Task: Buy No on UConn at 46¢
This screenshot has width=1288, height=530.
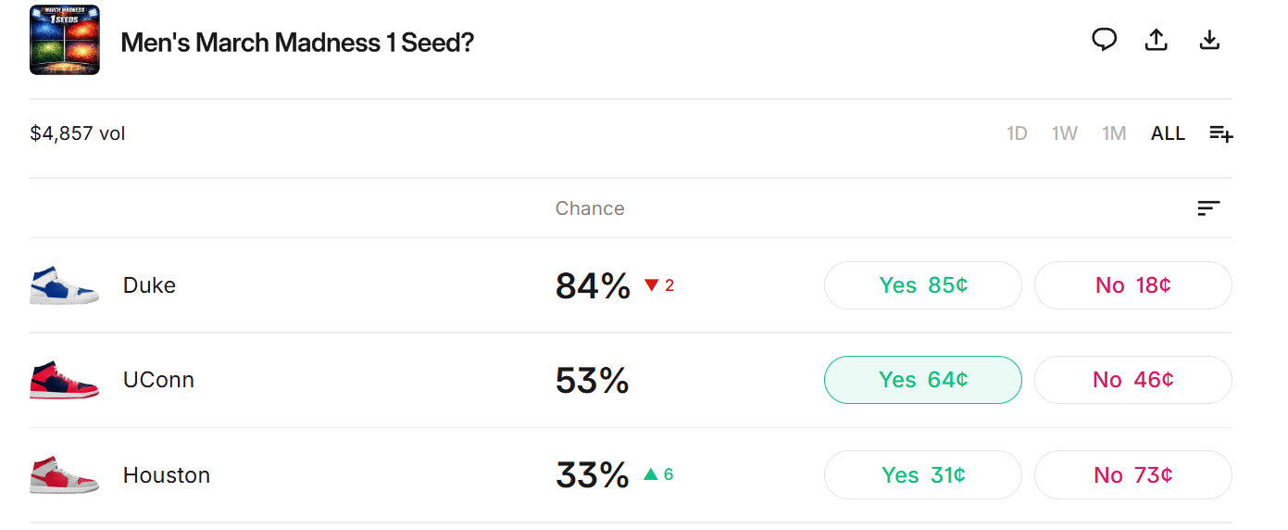Action: (x=1132, y=380)
